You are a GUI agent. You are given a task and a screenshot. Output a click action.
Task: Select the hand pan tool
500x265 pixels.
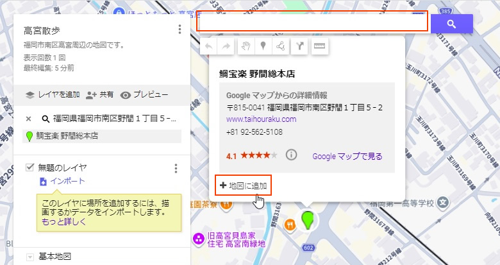point(245,47)
